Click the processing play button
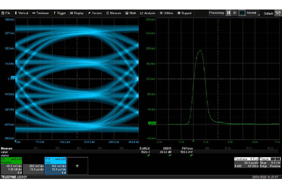This screenshot has height=188, width=282. pos(235,13)
